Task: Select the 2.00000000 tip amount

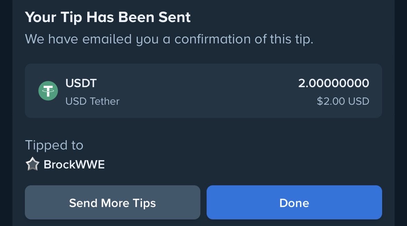Action: coord(333,83)
